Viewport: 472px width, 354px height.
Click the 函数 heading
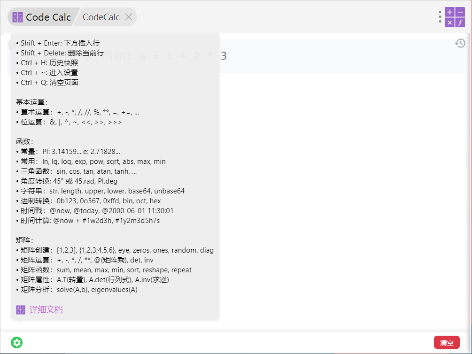pyautogui.click(x=24, y=141)
